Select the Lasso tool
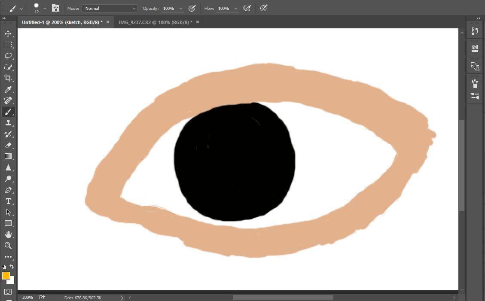This screenshot has height=301, width=485. 8,56
